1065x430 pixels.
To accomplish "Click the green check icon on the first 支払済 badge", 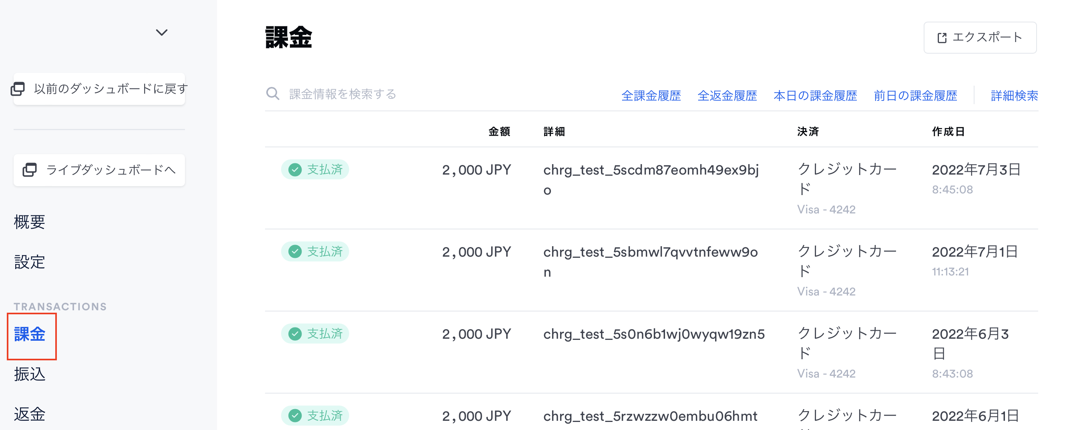I will tap(294, 169).
